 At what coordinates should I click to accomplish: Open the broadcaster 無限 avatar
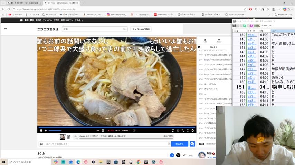(202, 155)
